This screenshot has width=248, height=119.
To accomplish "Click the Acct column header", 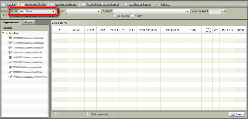I will (x=103, y=30).
